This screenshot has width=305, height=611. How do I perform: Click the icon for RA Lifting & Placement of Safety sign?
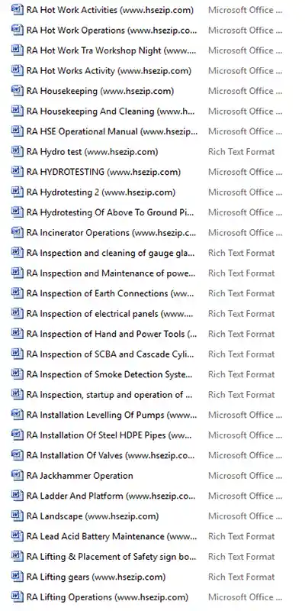(18, 557)
